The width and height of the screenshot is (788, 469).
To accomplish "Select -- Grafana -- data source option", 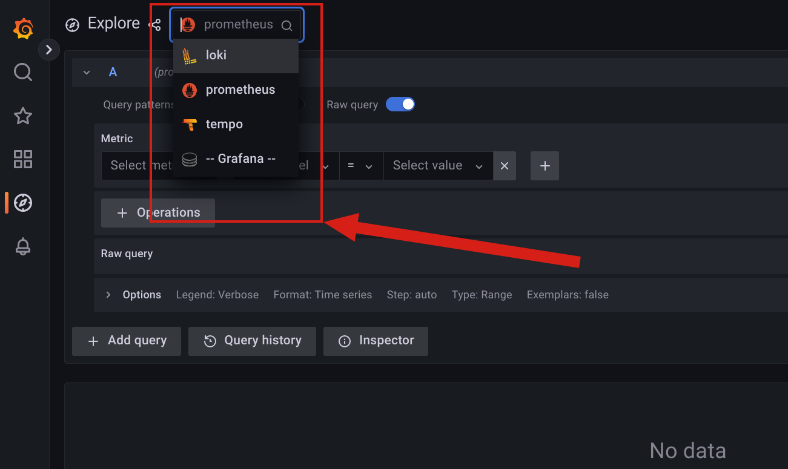I will 236,159.
